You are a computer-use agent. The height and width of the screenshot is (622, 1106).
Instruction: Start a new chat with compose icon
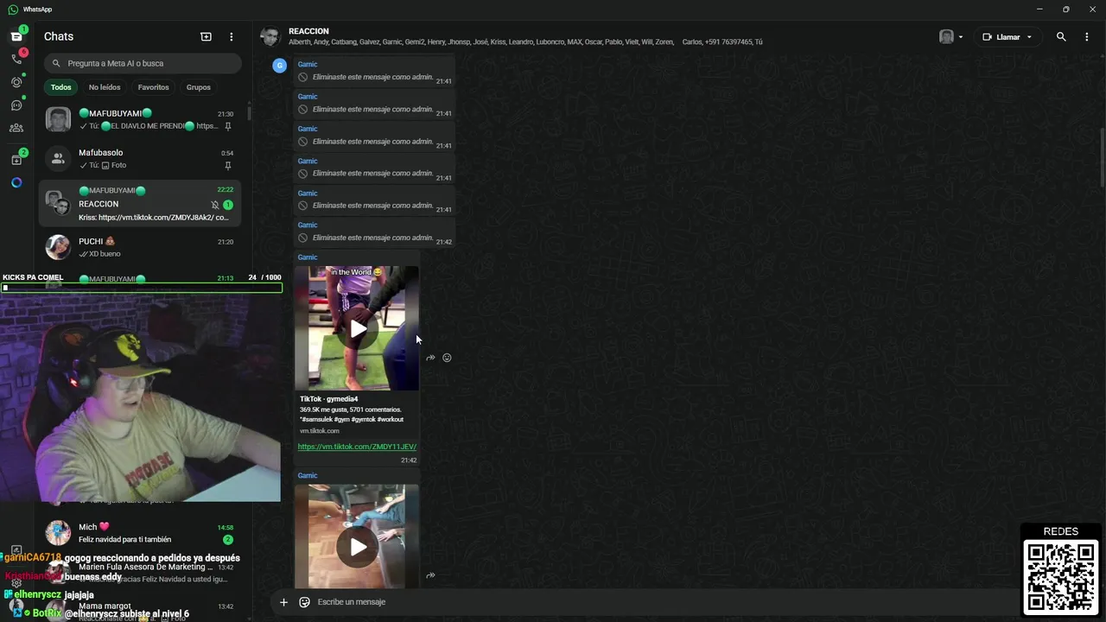point(206,36)
